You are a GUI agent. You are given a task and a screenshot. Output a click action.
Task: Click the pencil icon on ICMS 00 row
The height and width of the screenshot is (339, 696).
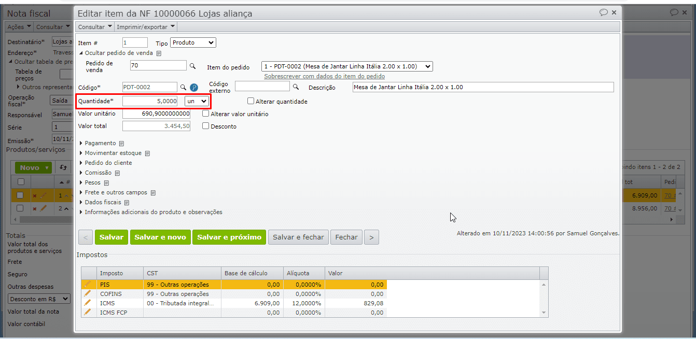(x=87, y=303)
